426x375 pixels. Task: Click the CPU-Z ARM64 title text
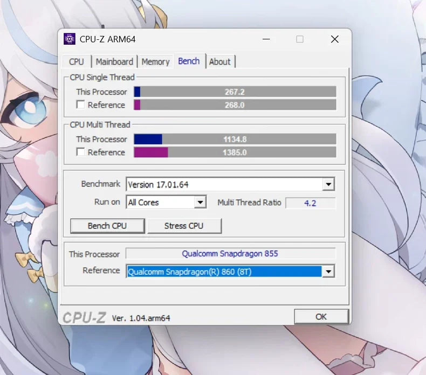point(108,39)
